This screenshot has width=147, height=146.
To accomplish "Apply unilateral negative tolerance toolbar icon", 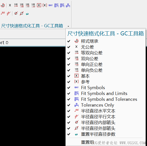I will tap(33, 5).
